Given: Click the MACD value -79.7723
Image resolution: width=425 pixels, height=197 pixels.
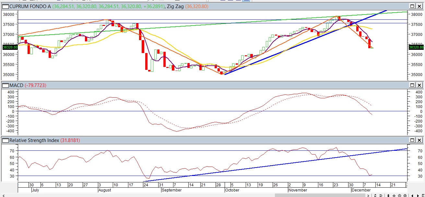Looking at the screenshot, I should [35, 85].
